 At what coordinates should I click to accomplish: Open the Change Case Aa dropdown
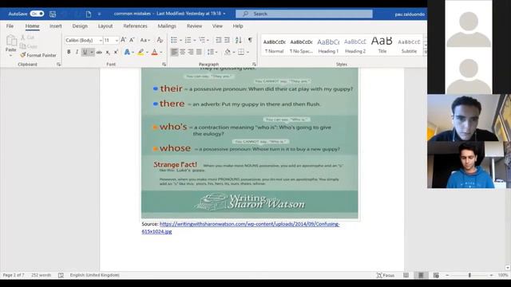(x=145, y=41)
